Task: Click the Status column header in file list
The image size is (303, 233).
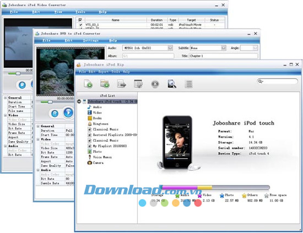Action: pyautogui.click(x=214, y=20)
